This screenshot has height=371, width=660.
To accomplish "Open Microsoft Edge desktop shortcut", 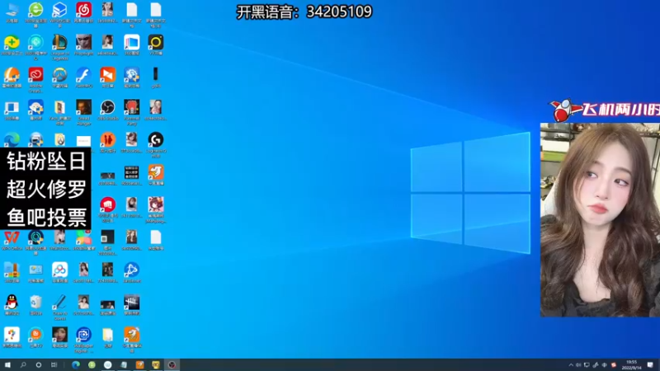I will point(12,139).
